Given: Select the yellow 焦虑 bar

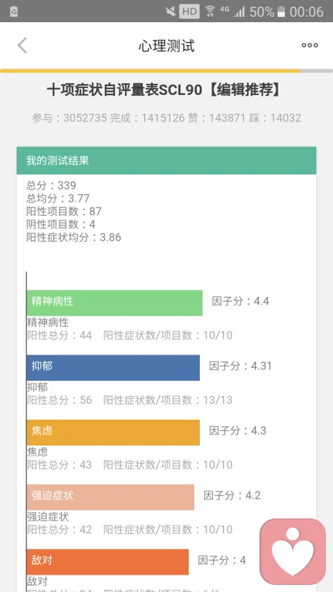Looking at the screenshot, I should pyautogui.click(x=113, y=432).
